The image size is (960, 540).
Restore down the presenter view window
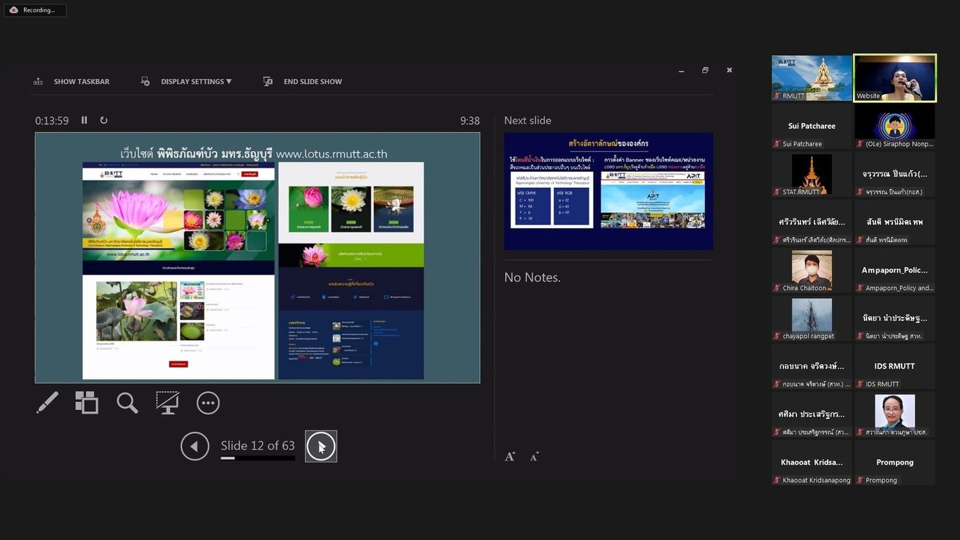coord(705,70)
